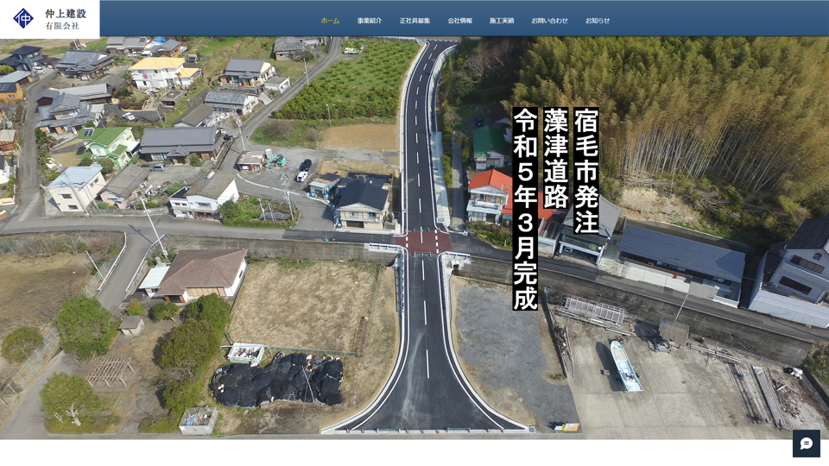829x466 pixels.
Task: Open the 事業紹介 menu item
Action: click(370, 21)
